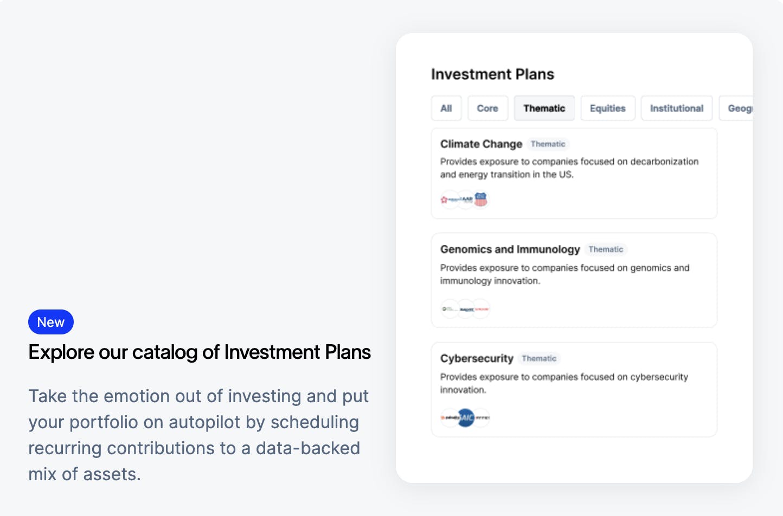Click the middle company logo under Climate Change

pos(465,199)
